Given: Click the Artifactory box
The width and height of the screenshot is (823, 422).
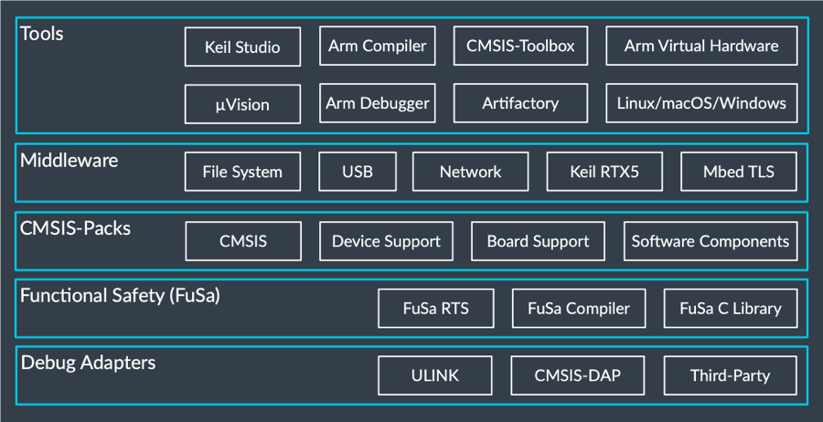Looking at the screenshot, I should [520, 103].
